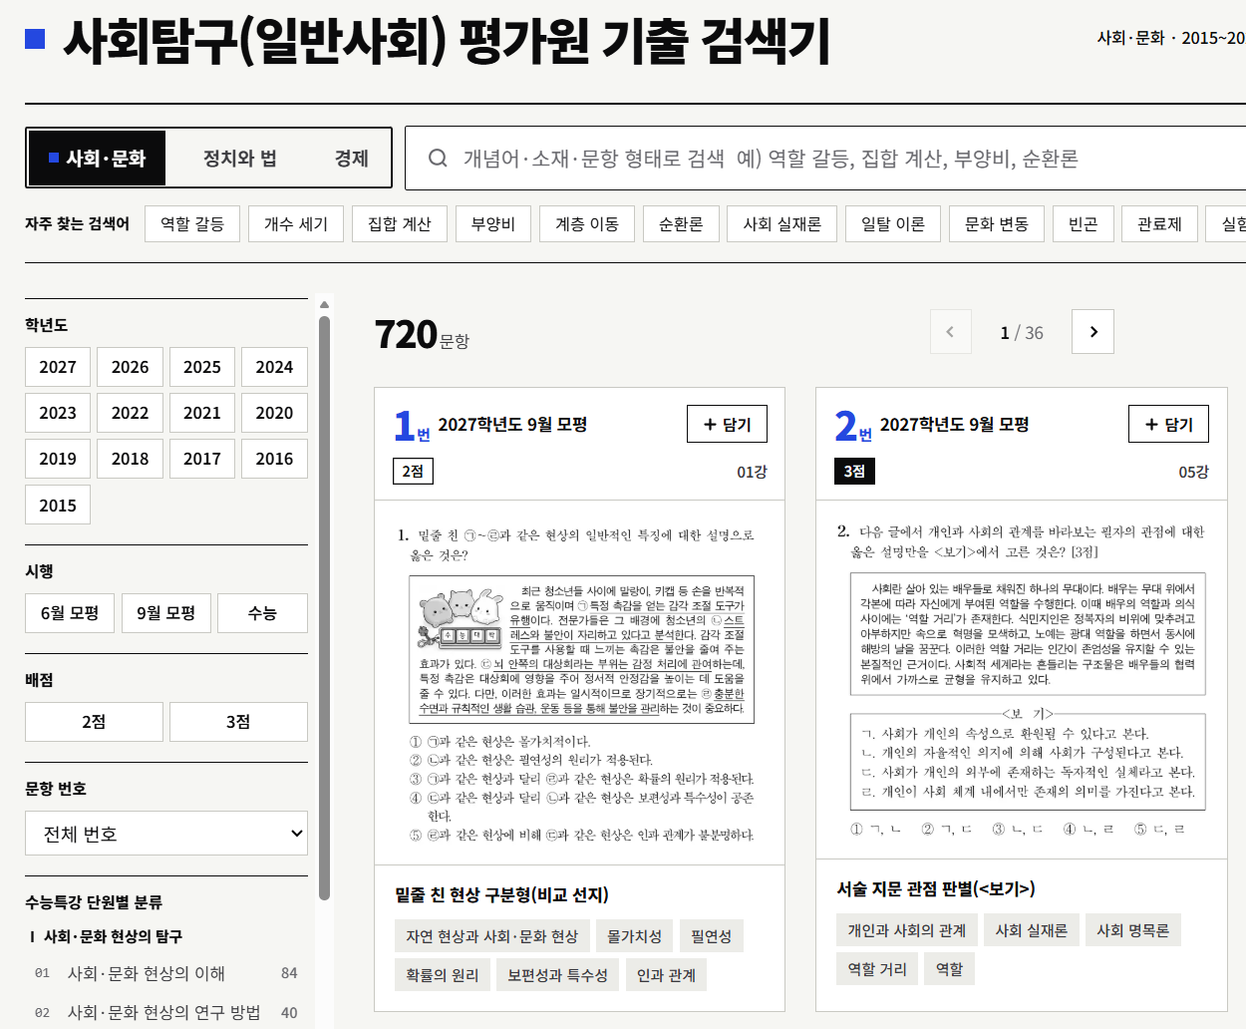Select the 빈곤 frequent keyword
This screenshot has width=1246, height=1029.
click(x=1084, y=224)
